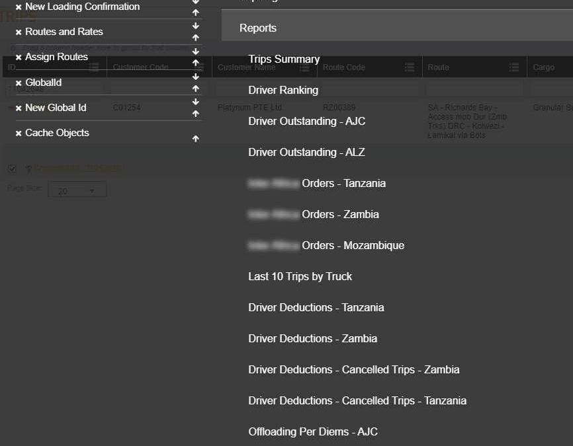Viewport: 573px width, 446px height.
Task: Move Routes and Rates up
Action: 196,38
